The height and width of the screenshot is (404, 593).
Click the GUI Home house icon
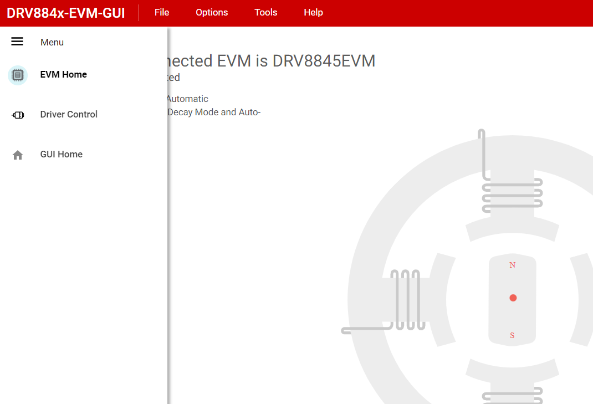pos(18,155)
